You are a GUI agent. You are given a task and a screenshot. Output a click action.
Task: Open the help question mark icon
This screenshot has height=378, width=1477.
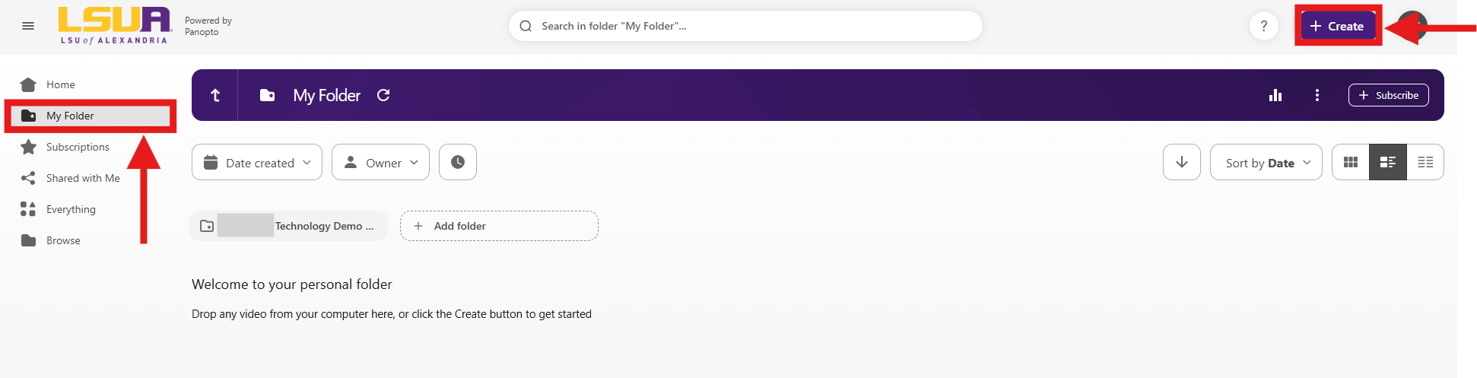pyautogui.click(x=1264, y=26)
